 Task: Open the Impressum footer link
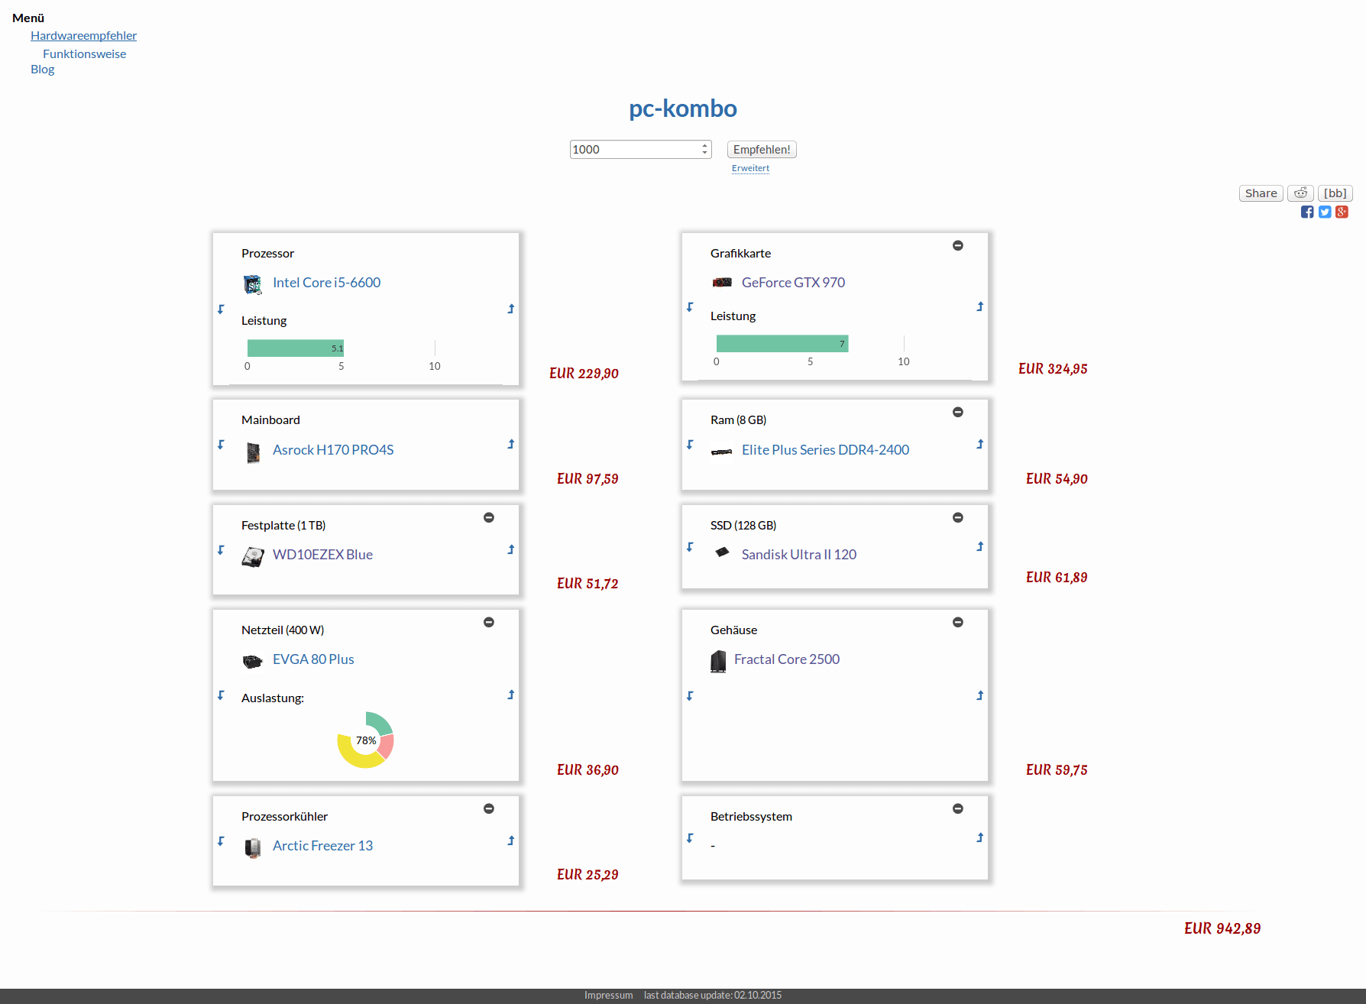click(x=608, y=995)
